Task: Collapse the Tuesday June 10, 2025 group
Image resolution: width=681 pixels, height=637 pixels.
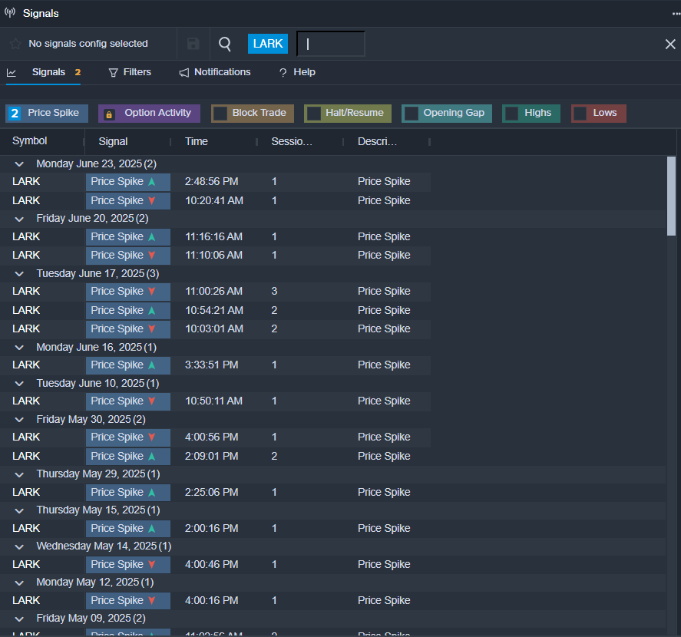Action: coord(19,384)
